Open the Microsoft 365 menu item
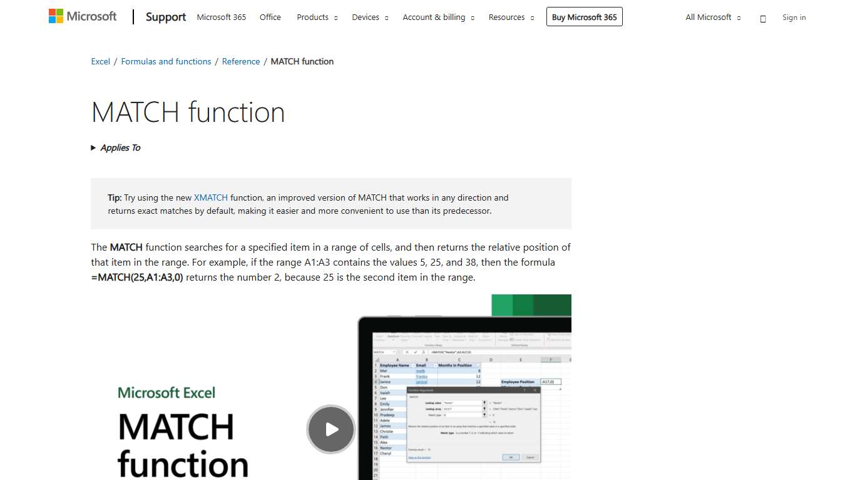Screen dimensions: 855x480 (221, 17)
